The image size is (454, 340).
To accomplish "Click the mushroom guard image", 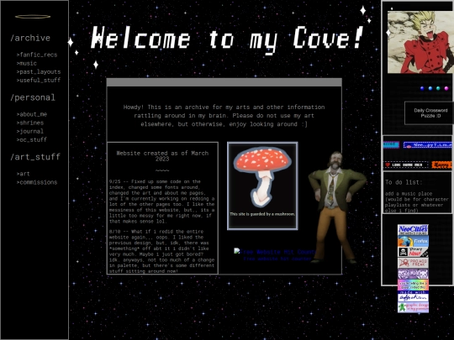I will pos(262,186).
